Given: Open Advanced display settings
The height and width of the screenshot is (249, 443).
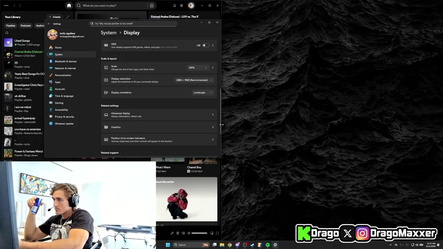Looking at the screenshot, I should point(159,114).
